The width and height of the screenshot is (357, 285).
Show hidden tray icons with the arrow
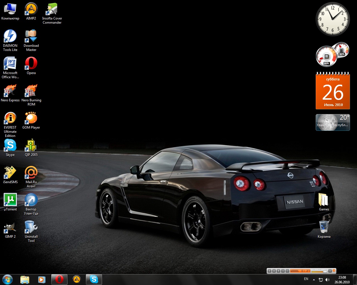pos(314,279)
